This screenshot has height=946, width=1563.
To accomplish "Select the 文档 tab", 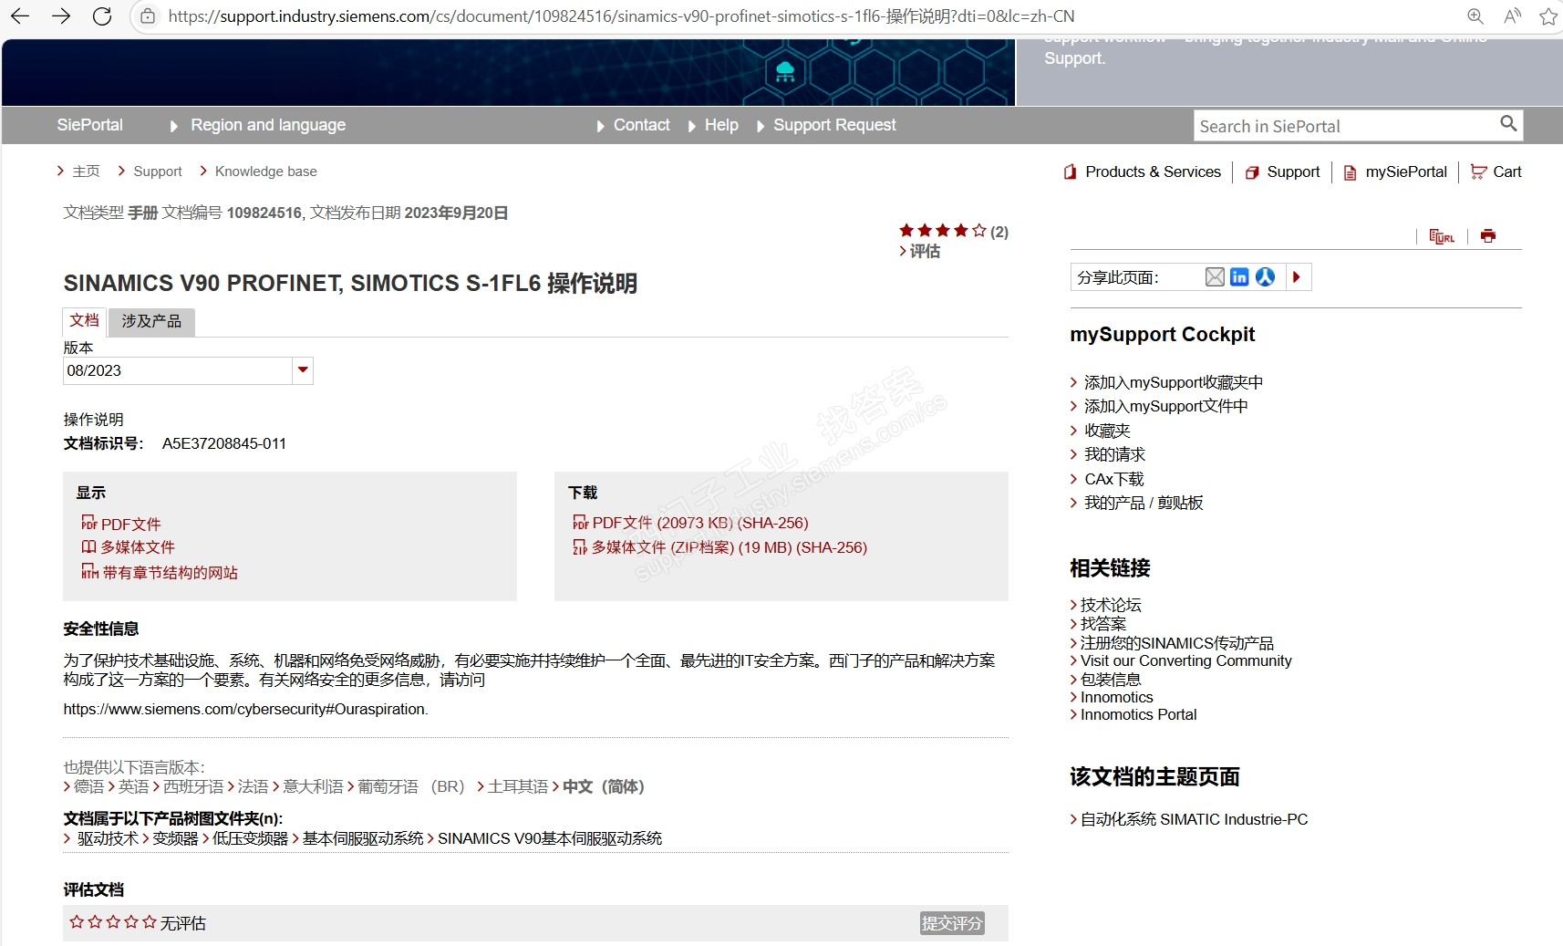I will point(84,321).
